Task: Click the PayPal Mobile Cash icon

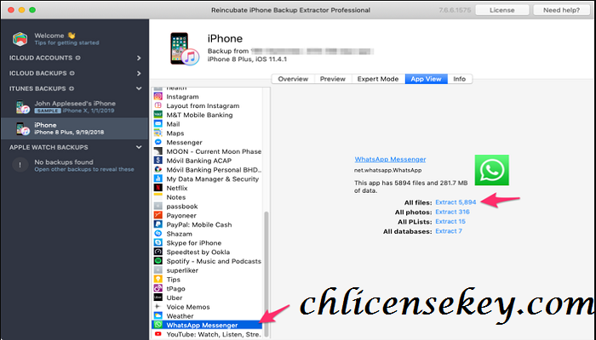Action: [x=158, y=224]
